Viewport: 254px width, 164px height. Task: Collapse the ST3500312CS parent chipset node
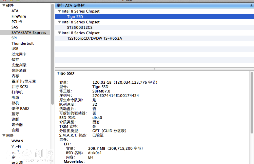(x=59, y=22)
